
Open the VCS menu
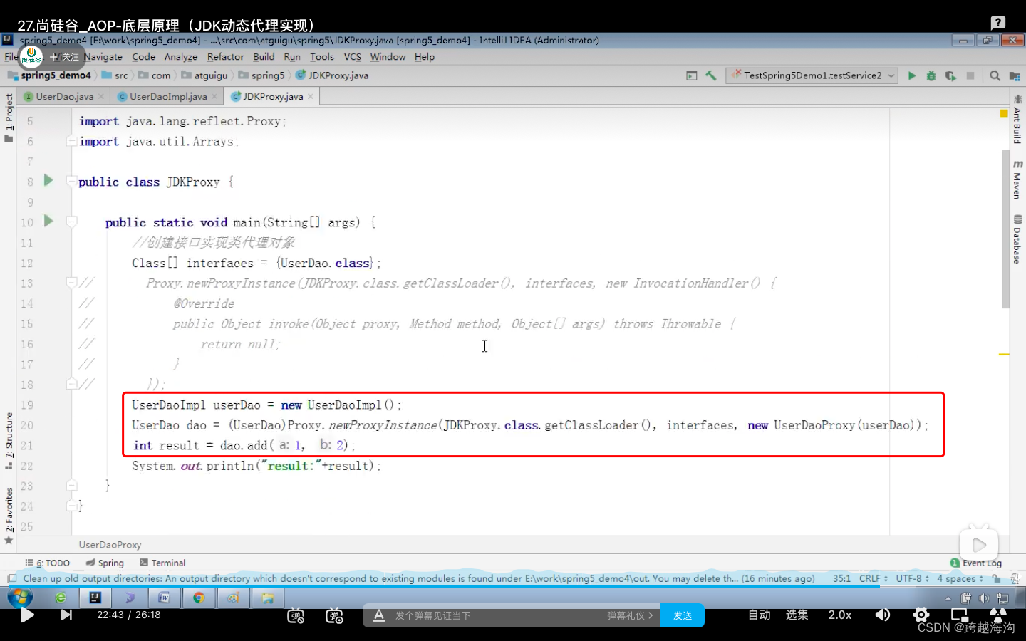(x=353, y=57)
